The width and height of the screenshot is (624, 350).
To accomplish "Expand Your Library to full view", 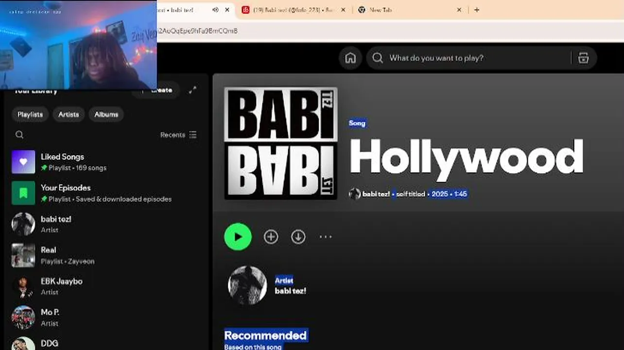I will pos(193,90).
